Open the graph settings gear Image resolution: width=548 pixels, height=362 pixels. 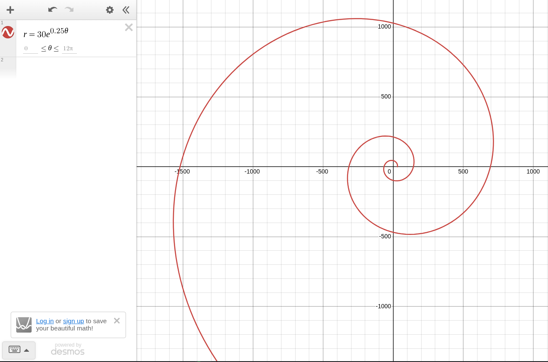pyautogui.click(x=110, y=10)
